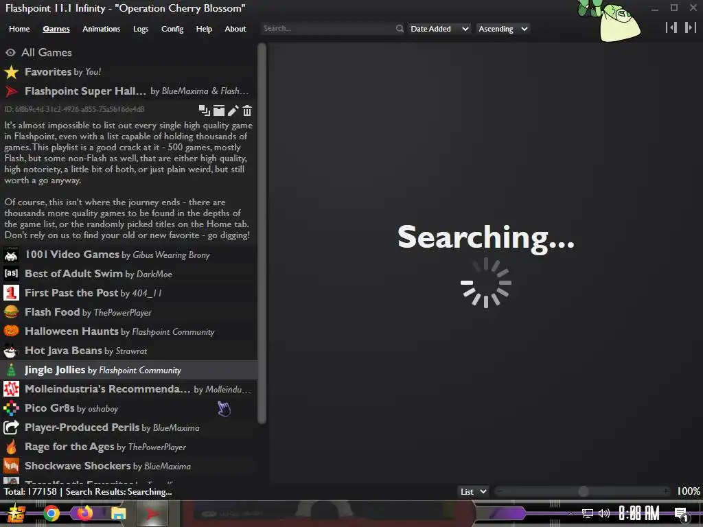This screenshot has width=703, height=527.
Task: Open the Ascending order dropdown
Action: [503, 29]
